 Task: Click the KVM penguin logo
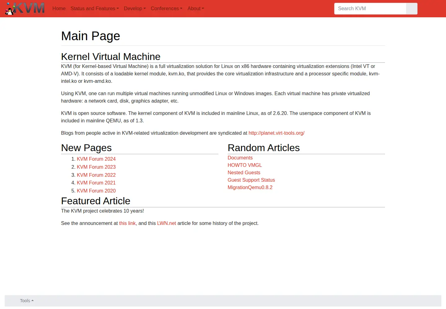[25, 8]
